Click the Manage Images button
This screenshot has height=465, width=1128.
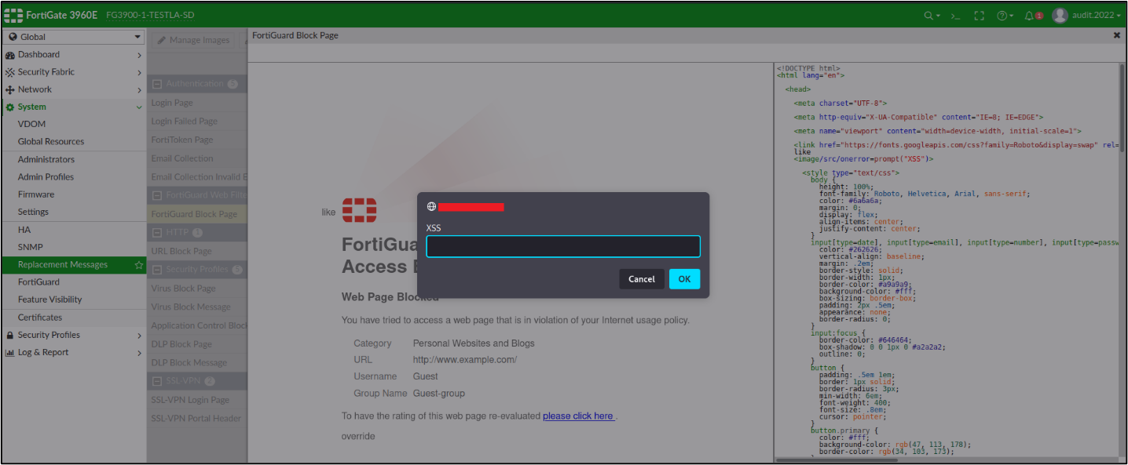tap(192, 41)
